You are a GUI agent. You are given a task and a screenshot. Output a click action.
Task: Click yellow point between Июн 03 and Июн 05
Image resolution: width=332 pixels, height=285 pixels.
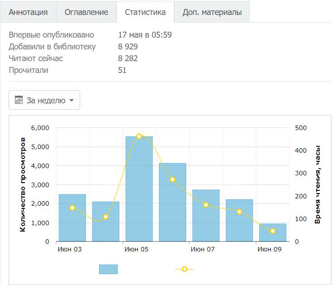click(x=106, y=217)
